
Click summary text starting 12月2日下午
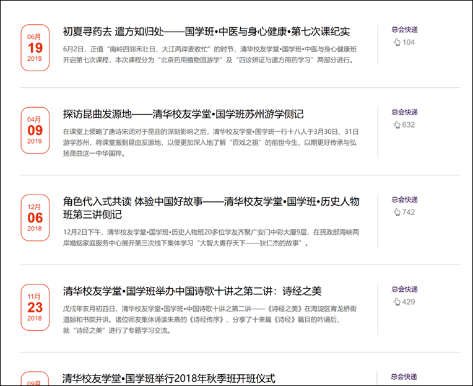(211, 237)
